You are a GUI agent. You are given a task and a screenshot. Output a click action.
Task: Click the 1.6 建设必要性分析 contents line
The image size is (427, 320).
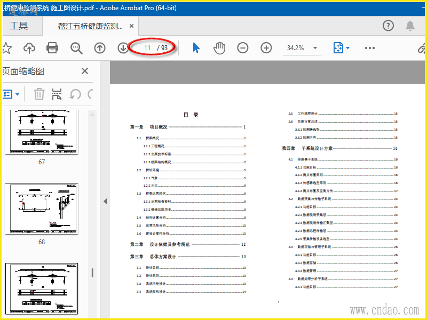pos(191,234)
